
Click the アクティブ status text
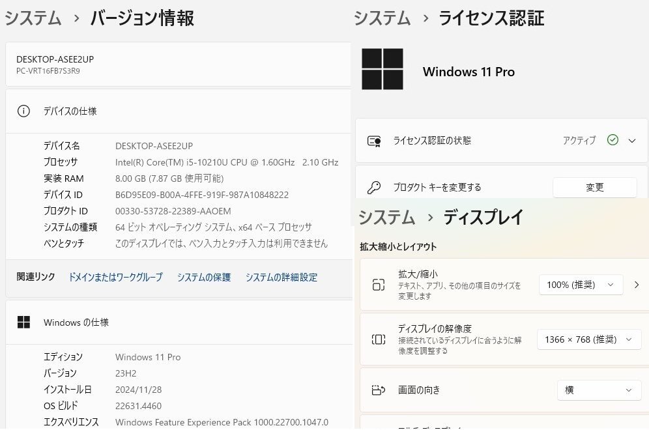tap(579, 140)
